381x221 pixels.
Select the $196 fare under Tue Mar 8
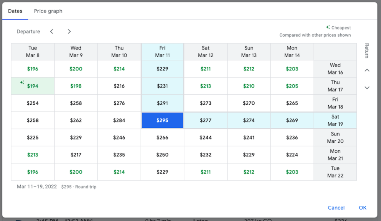32,69
